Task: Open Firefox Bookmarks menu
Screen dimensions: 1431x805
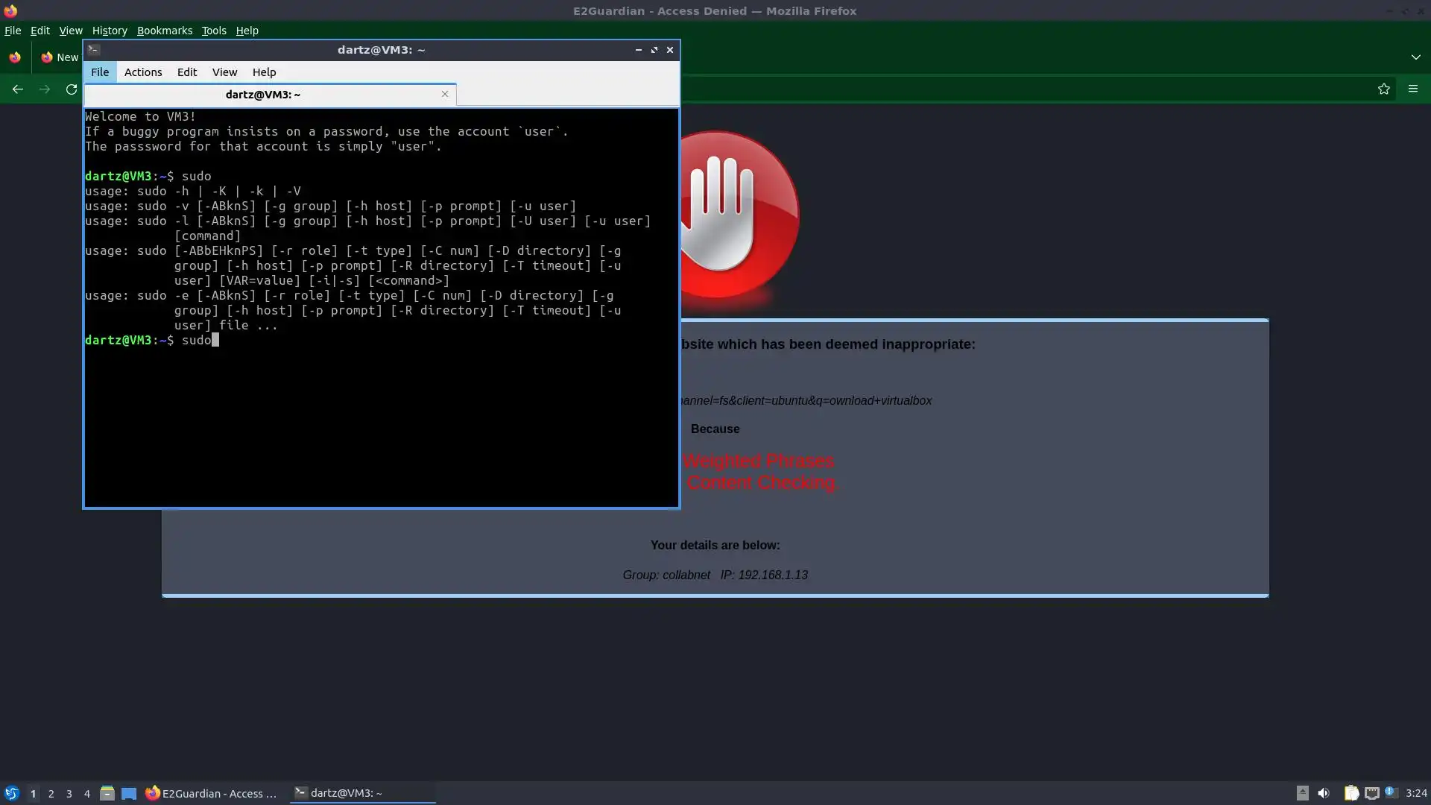Action: 164,31
